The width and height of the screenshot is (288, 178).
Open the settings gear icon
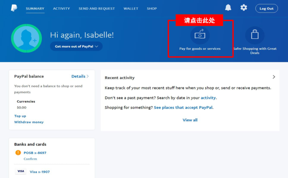pyautogui.click(x=243, y=8)
